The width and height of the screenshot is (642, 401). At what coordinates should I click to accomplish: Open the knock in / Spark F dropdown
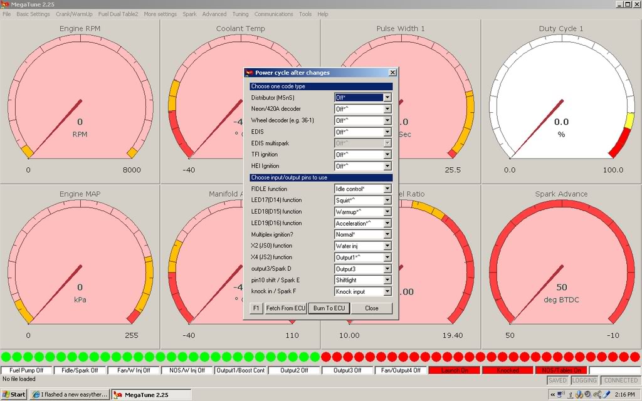(387, 291)
